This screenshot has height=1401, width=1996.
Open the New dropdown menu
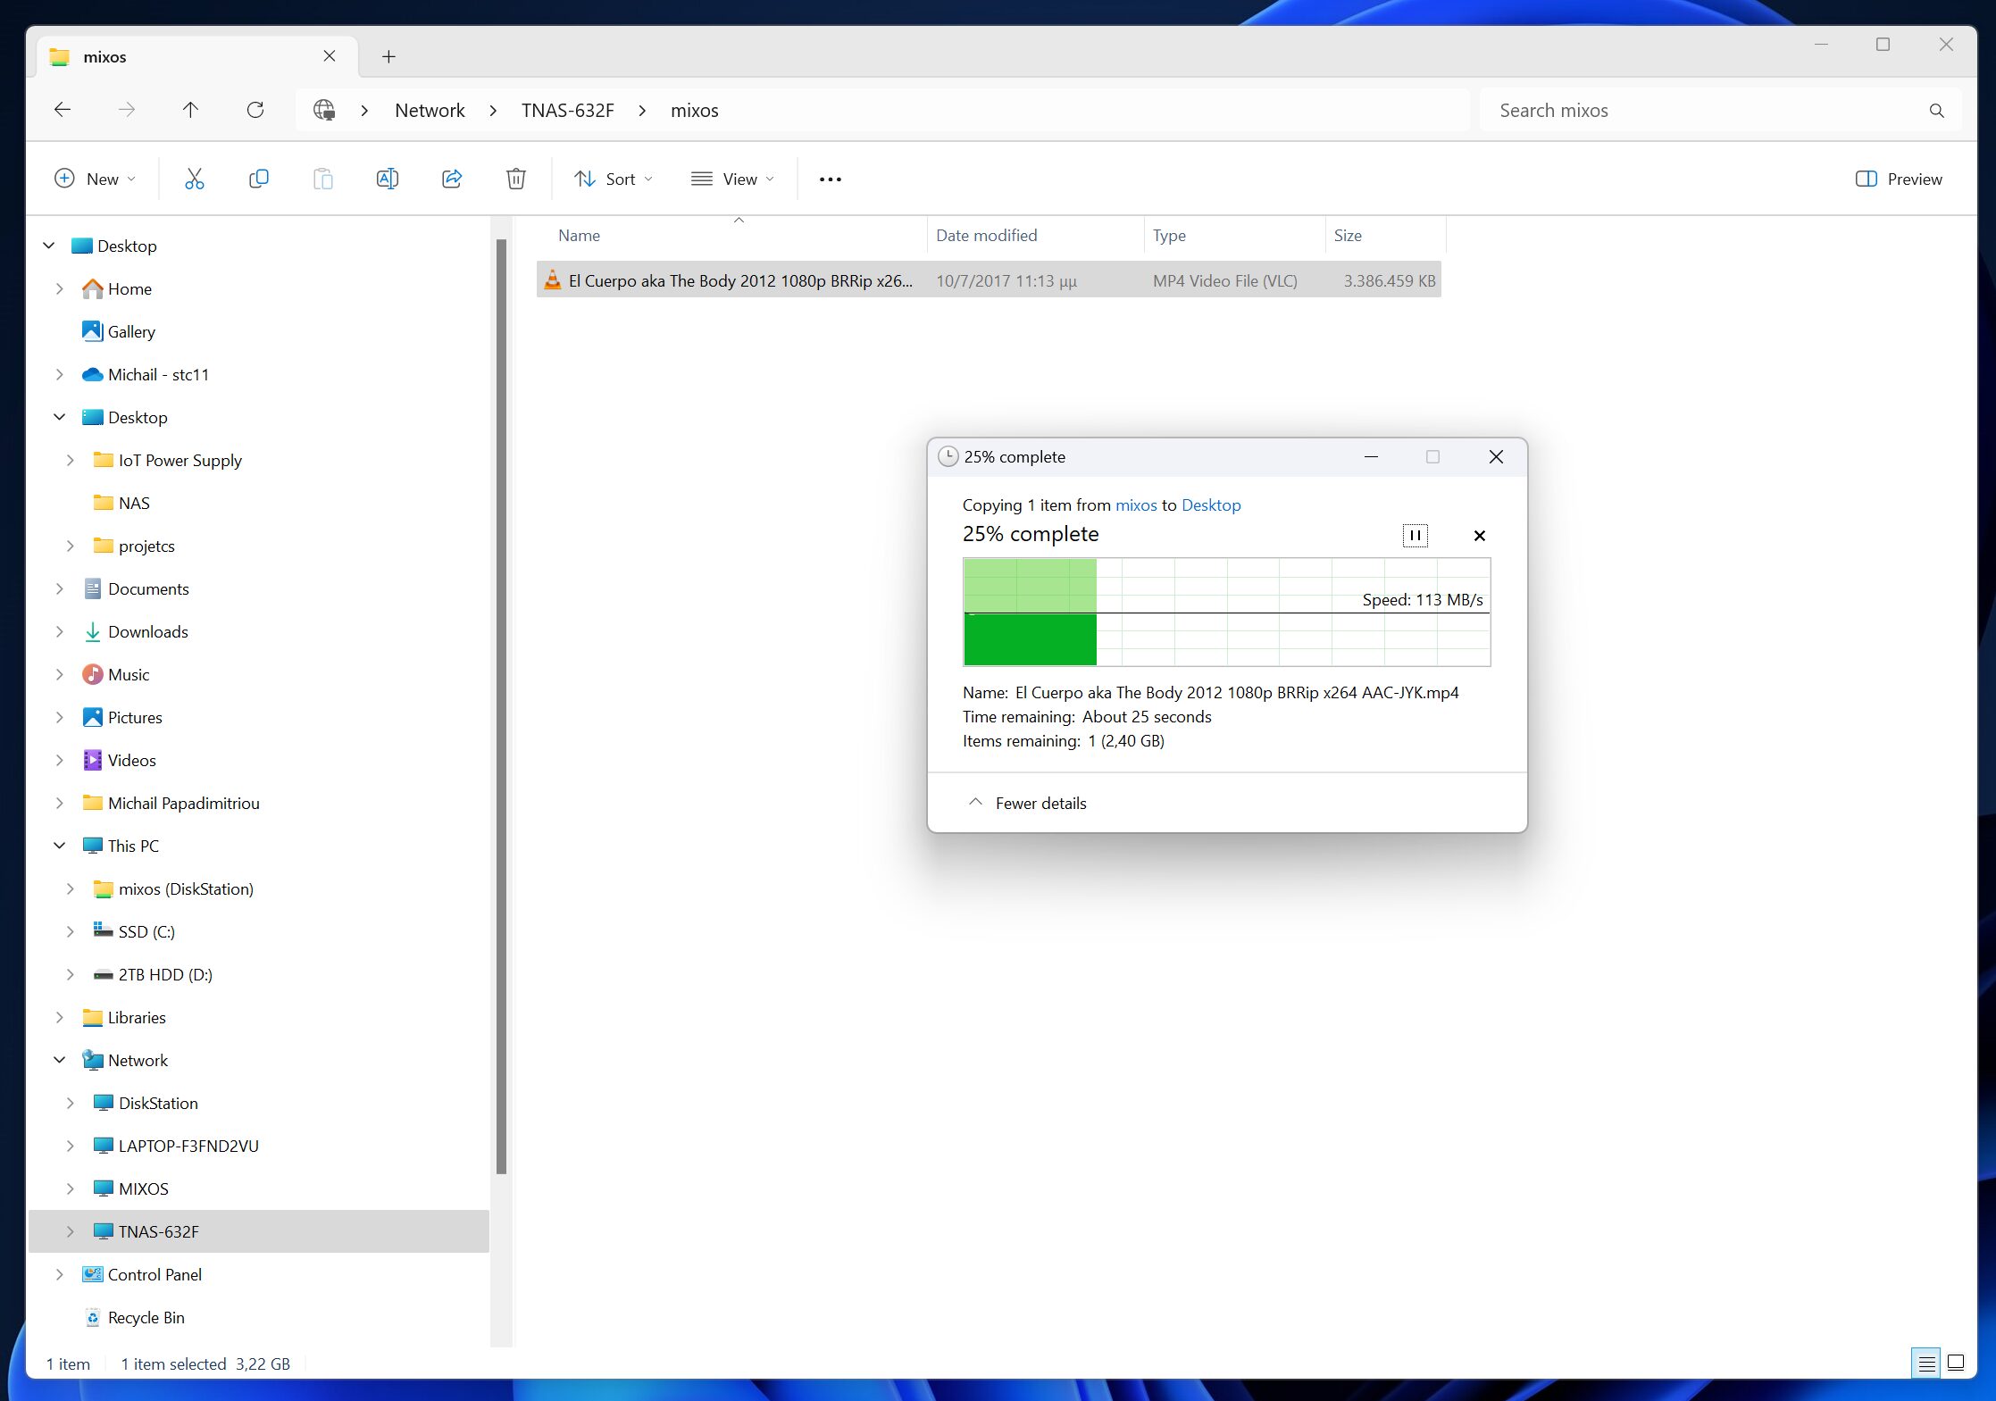pos(95,179)
